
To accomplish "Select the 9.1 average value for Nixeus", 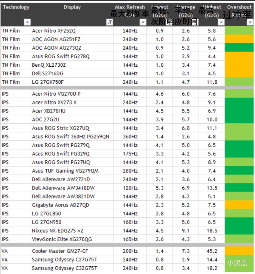I will coord(186,231).
